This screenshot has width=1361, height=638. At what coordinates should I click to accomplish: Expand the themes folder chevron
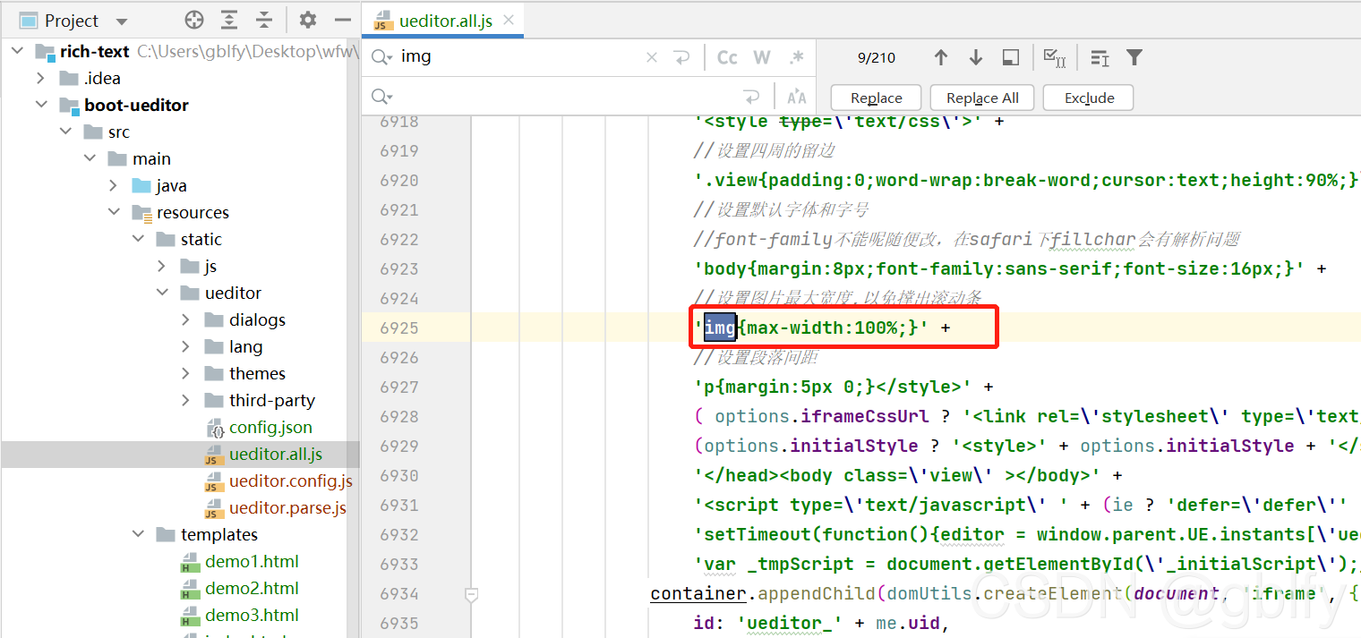[x=185, y=373]
